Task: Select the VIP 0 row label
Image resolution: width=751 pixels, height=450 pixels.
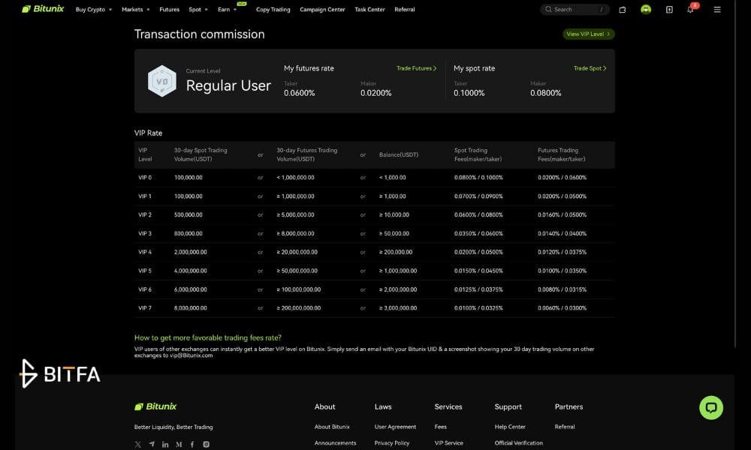Action: tap(145, 178)
